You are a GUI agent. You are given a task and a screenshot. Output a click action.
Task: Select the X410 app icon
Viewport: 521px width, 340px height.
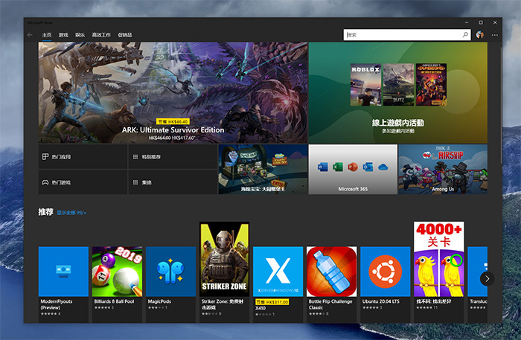[278, 272]
